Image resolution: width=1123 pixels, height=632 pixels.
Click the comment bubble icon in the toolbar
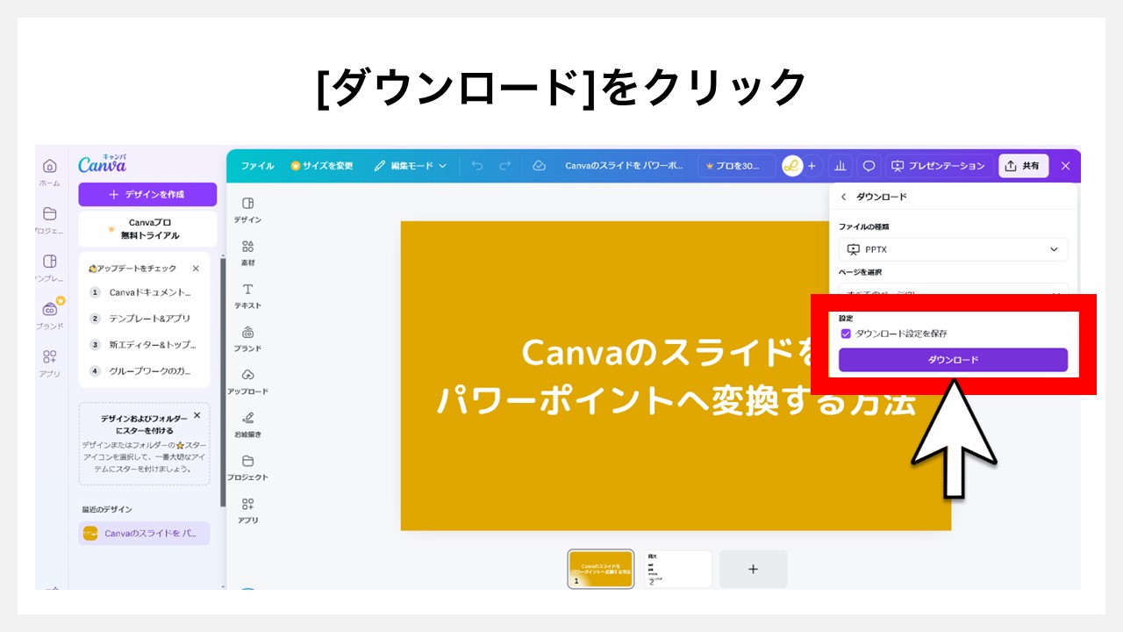pos(869,166)
